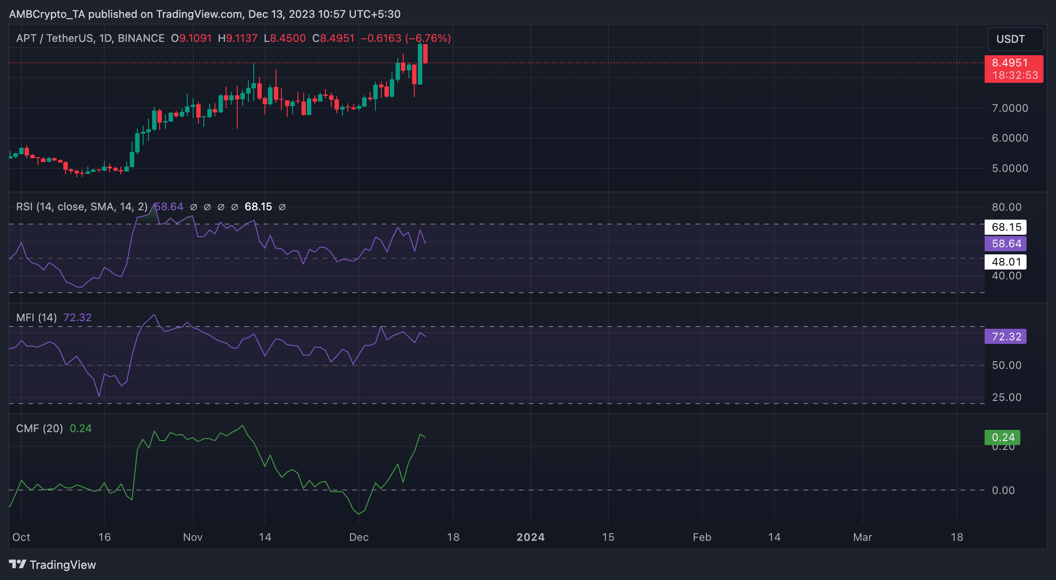Click the 7.0000 price axis label

point(1010,108)
